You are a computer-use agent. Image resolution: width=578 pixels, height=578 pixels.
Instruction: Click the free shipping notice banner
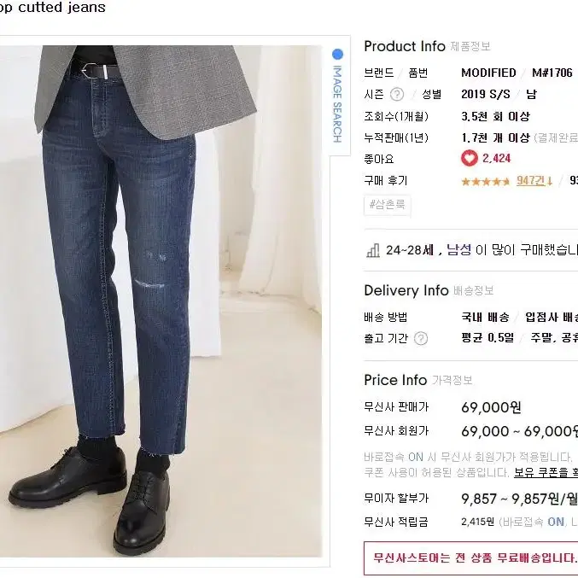click(470, 558)
